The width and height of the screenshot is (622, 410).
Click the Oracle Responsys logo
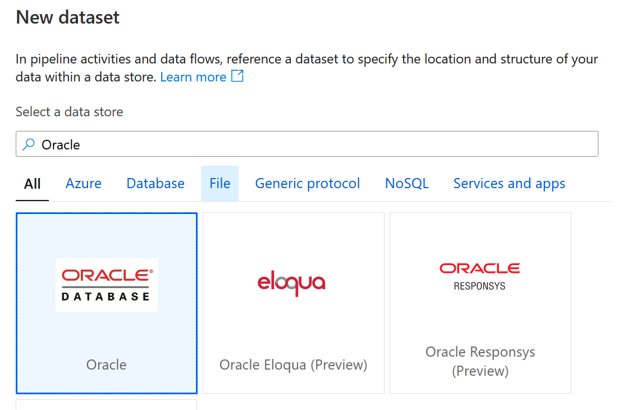pyautogui.click(x=480, y=276)
